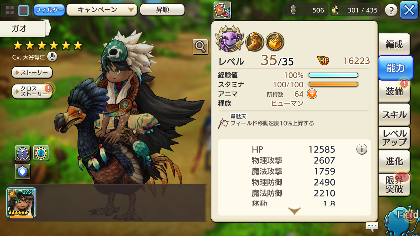420x236 pixels.
Task: Tap the chat speech bubble icon
Action: click(372, 226)
